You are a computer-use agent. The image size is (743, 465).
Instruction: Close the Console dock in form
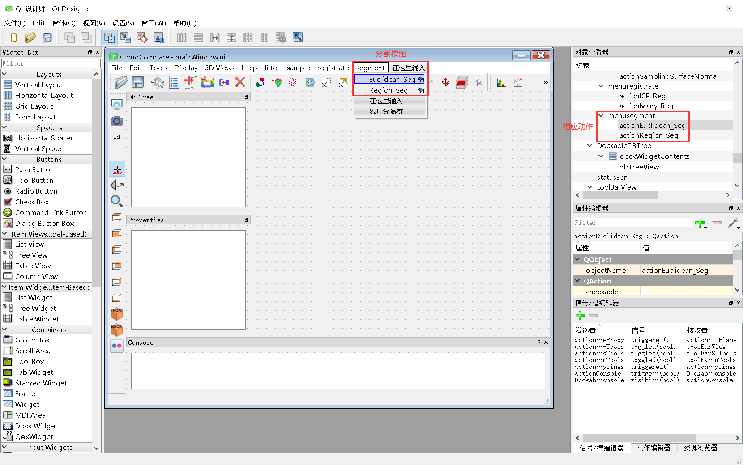point(546,342)
